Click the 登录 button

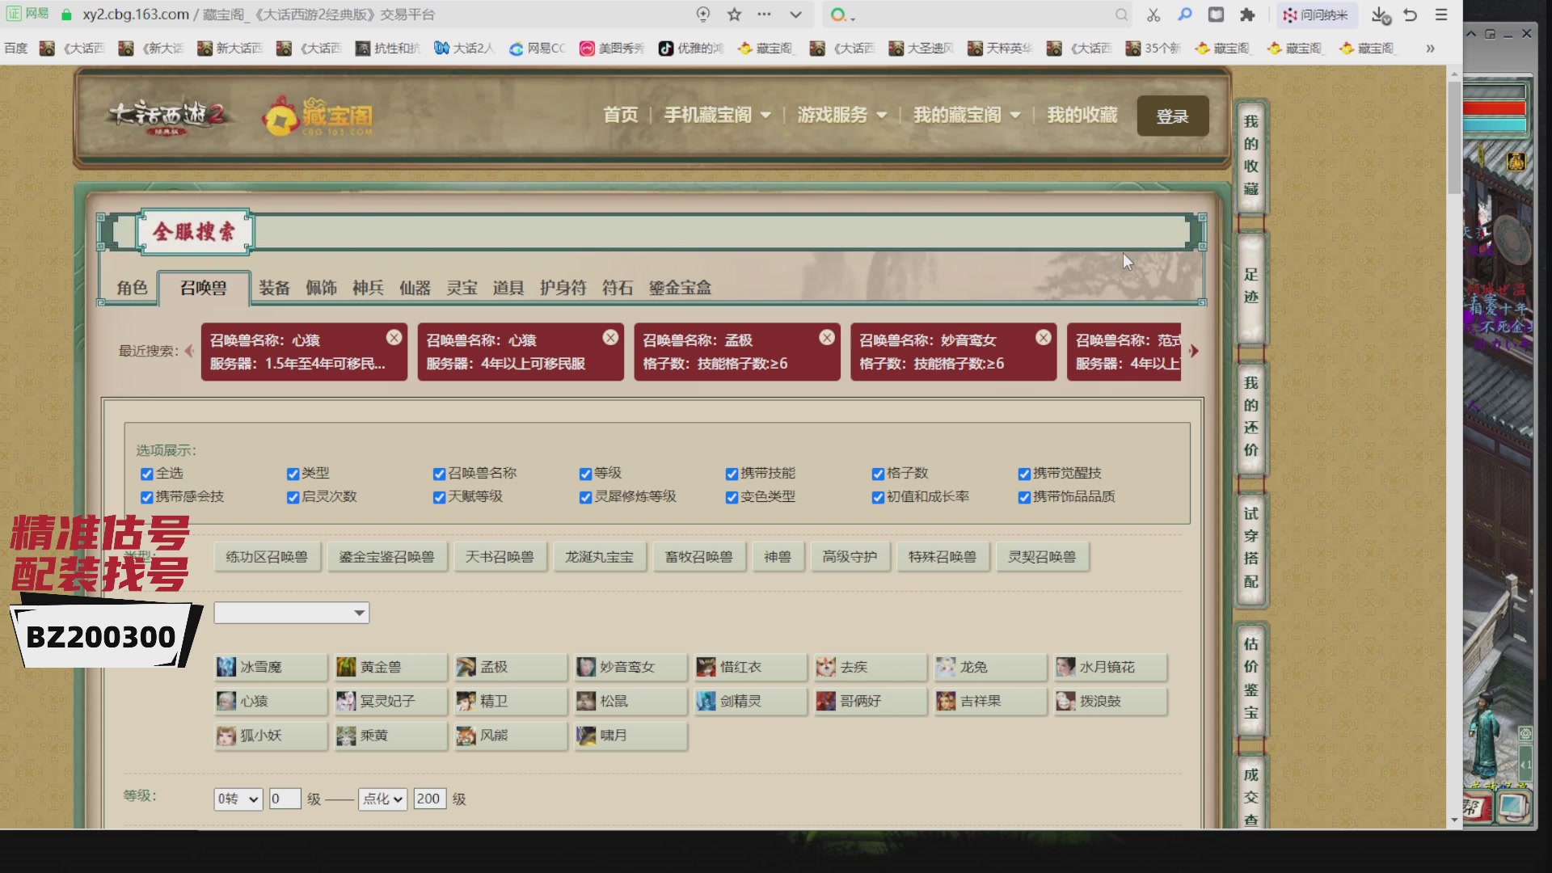point(1172,115)
